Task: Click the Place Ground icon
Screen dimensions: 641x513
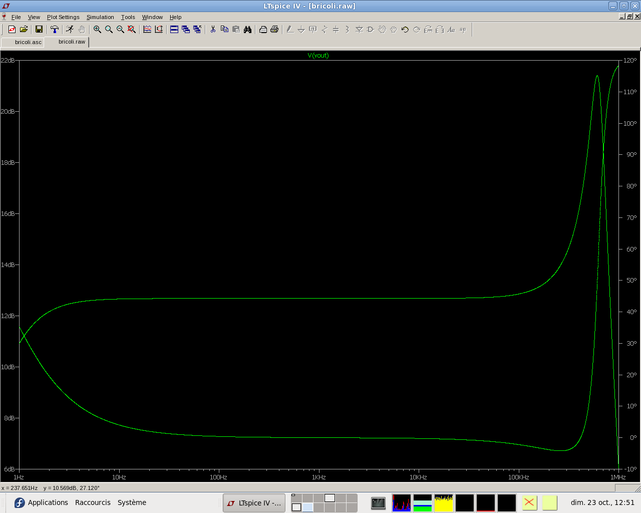Action: tap(301, 30)
